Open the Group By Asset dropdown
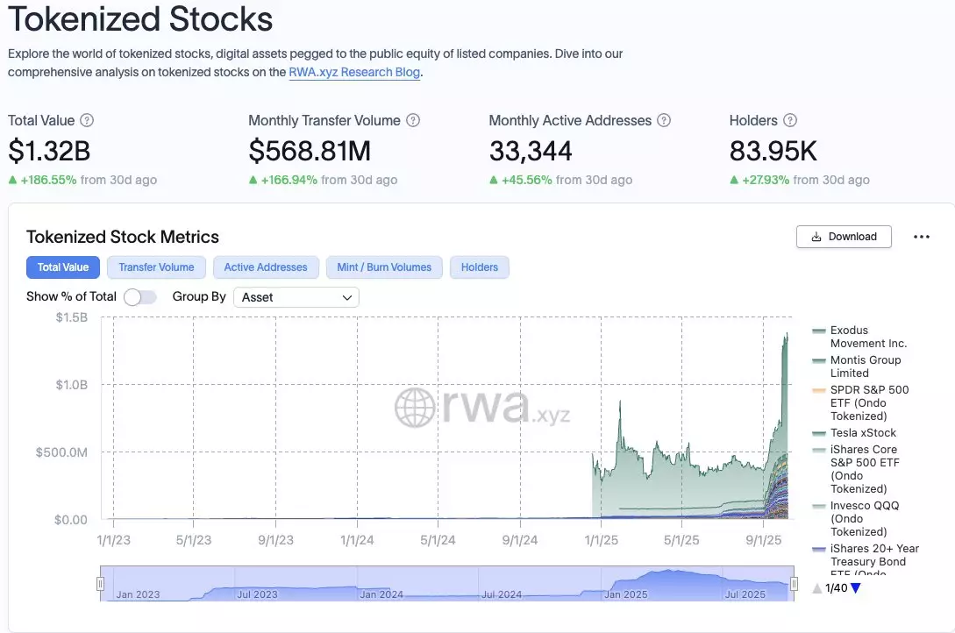Screen dimensions: 955x633 click(296, 297)
